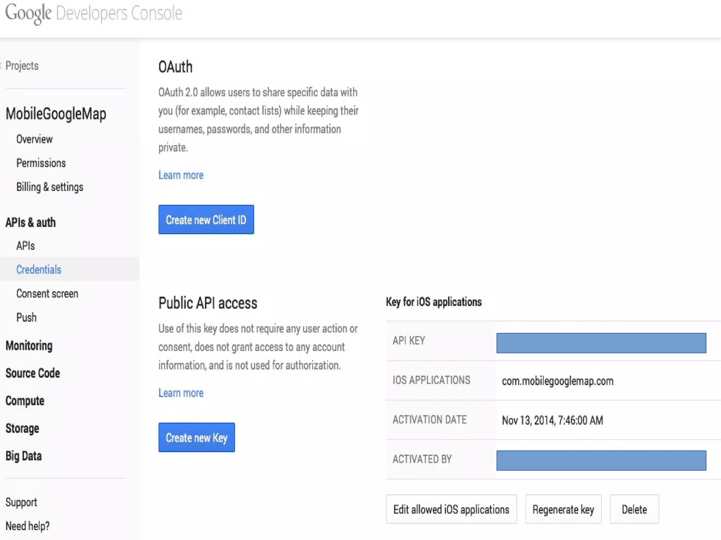Expand the Compute section

tap(25, 401)
